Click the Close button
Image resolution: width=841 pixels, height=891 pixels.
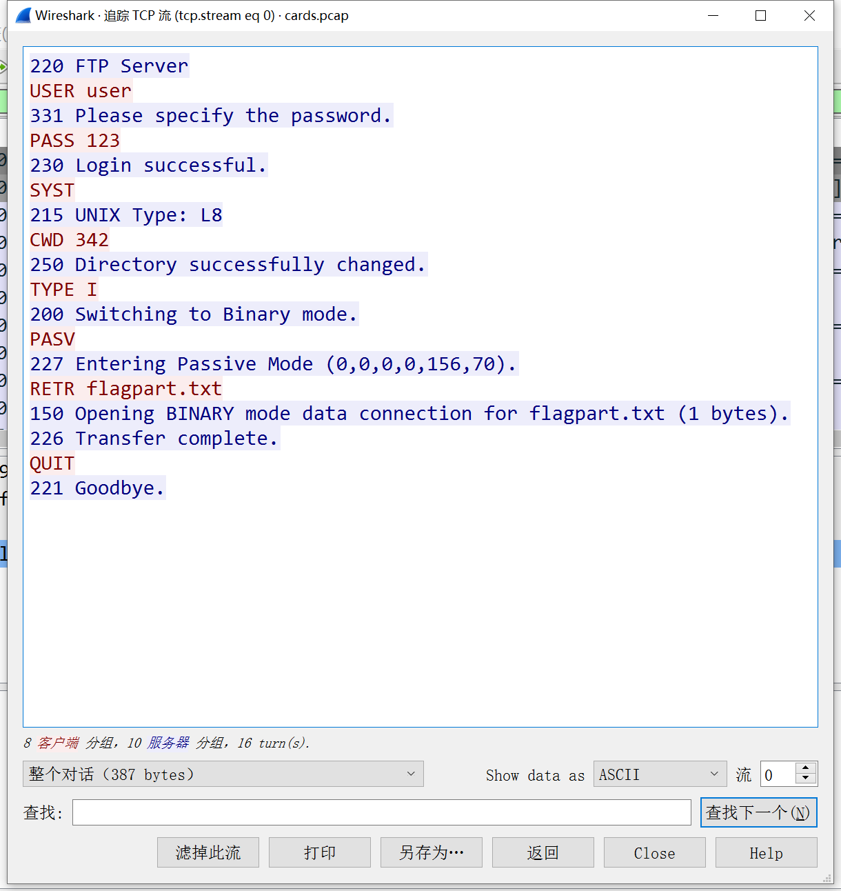tap(655, 852)
